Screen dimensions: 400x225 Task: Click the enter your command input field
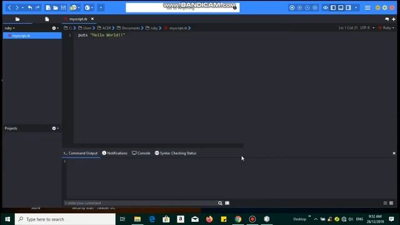140,203
